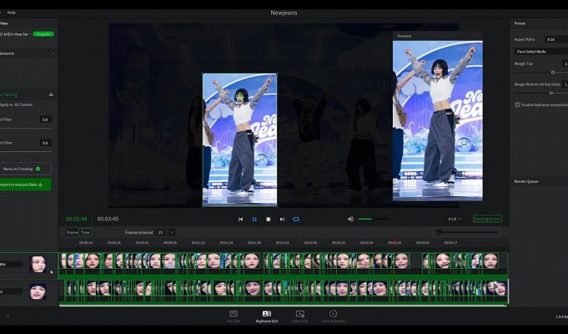
Task: Enable Keyframe Interpolation checkbox
Action: (517, 104)
